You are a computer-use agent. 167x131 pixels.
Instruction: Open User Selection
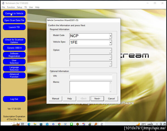14,62
